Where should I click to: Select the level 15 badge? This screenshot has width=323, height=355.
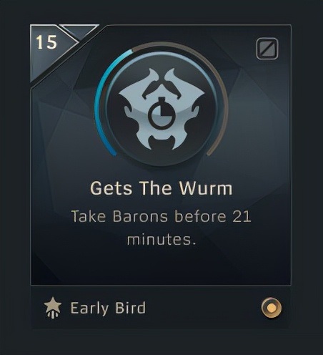(46, 42)
